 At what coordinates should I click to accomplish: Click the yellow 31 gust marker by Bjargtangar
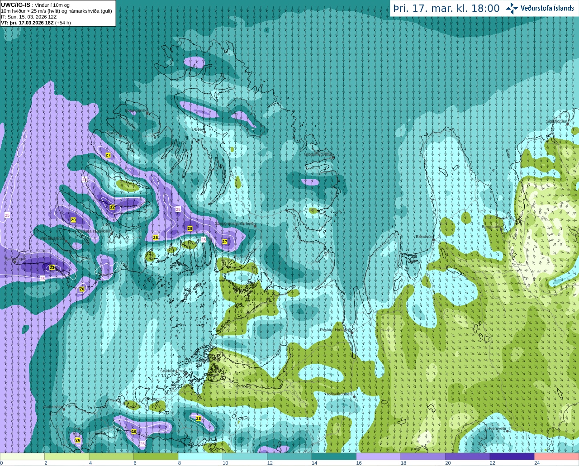click(52, 267)
